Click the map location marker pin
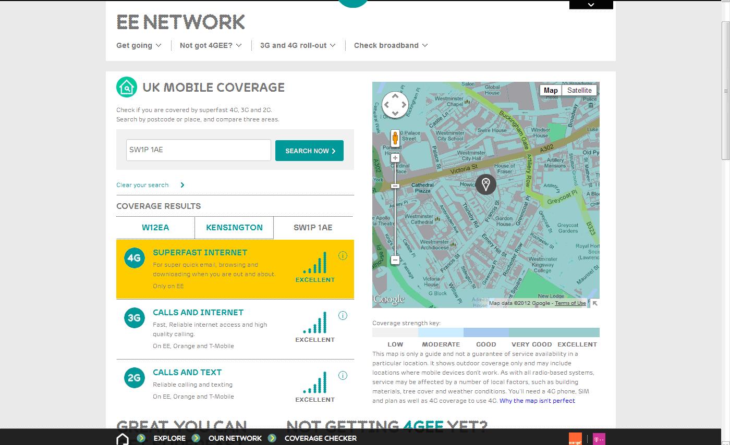Image resolution: width=730 pixels, height=445 pixels. point(485,184)
